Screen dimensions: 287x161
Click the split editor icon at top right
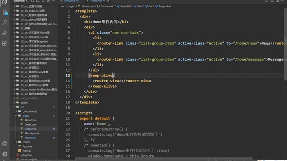click(277, 1)
